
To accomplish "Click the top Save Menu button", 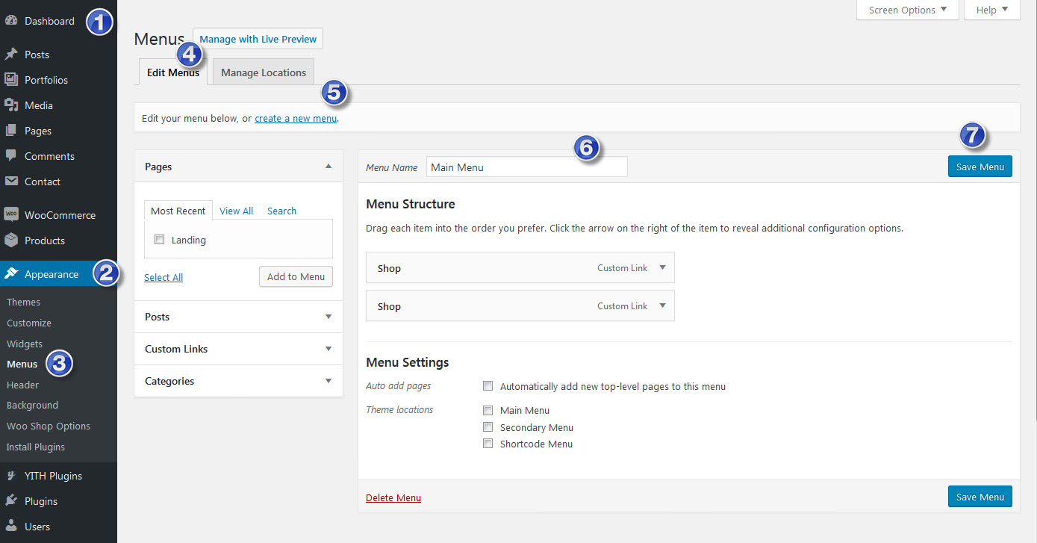I will [980, 167].
